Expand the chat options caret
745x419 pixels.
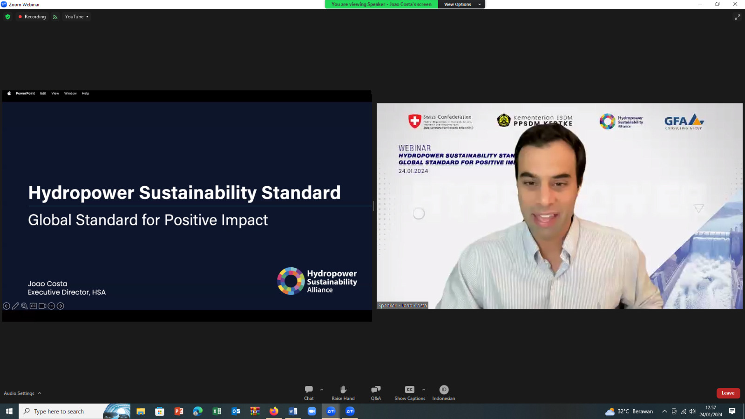click(321, 390)
